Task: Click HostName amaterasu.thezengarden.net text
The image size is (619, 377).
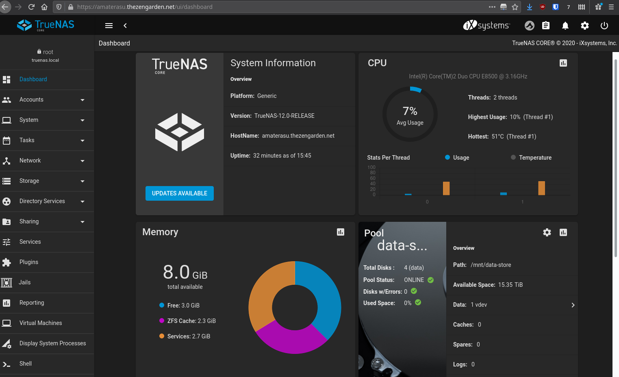Action: tap(282, 136)
